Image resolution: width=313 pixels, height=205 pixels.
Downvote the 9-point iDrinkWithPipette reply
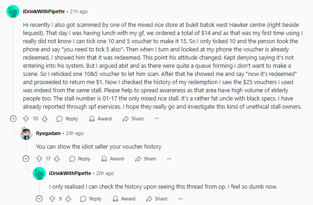coord(69,199)
